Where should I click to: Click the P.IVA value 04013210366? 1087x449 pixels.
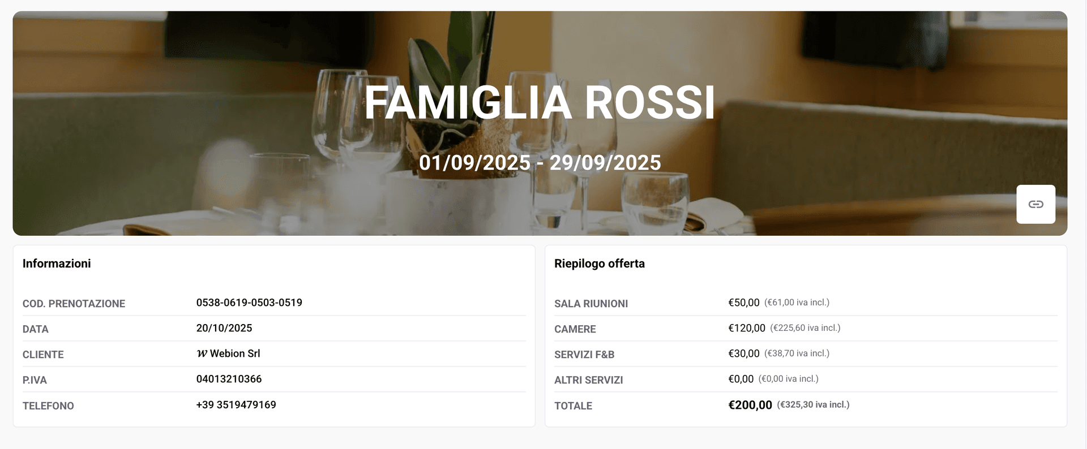coord(229,379)
